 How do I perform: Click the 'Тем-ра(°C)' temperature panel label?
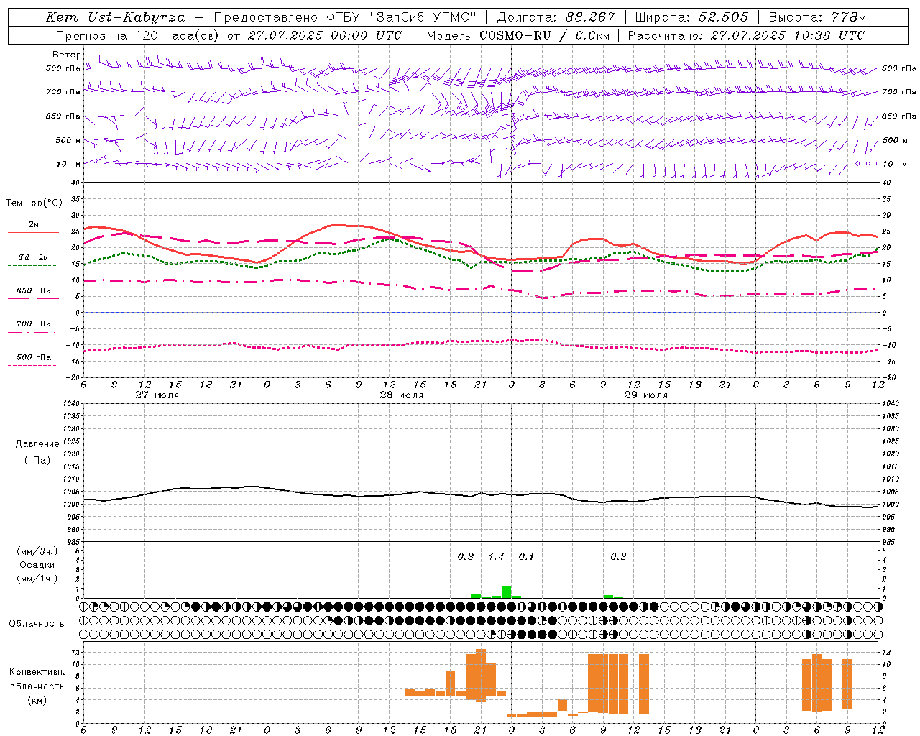[34, 203]
